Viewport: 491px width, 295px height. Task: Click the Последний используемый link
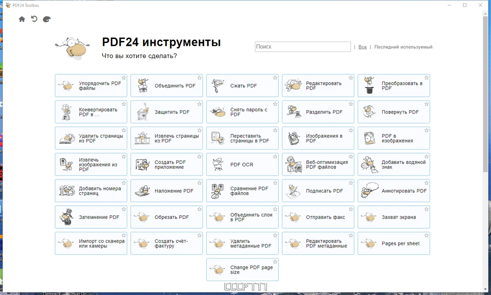(403, 47)
